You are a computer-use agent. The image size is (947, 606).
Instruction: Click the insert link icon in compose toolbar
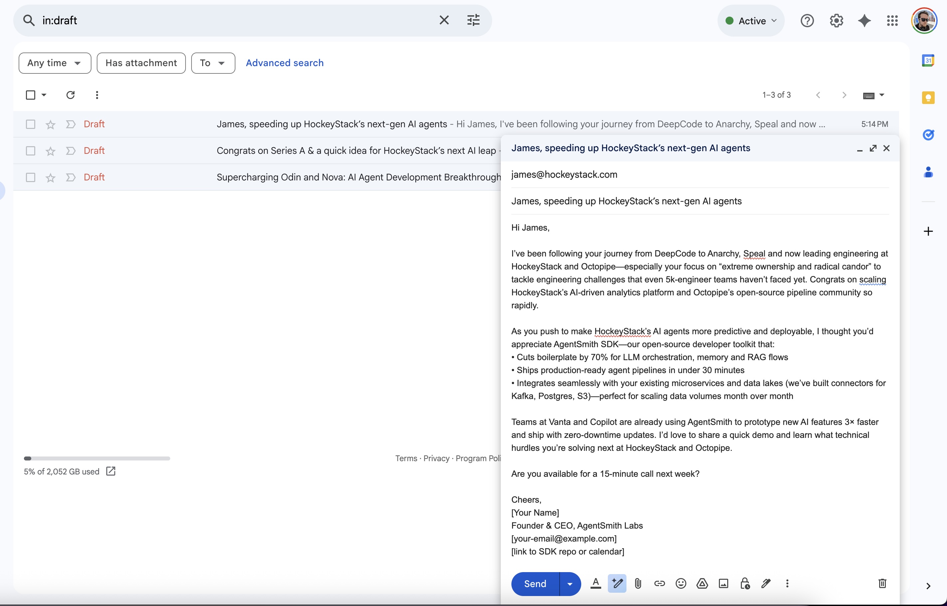tap(660, 583)
